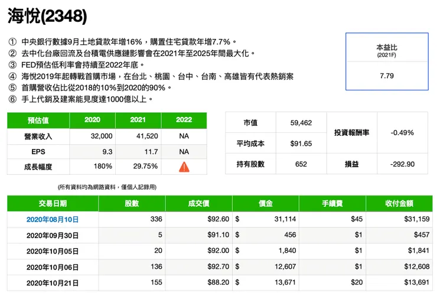Select the date 2020年10月05日
437x296 pixels.
pos(53,251)
